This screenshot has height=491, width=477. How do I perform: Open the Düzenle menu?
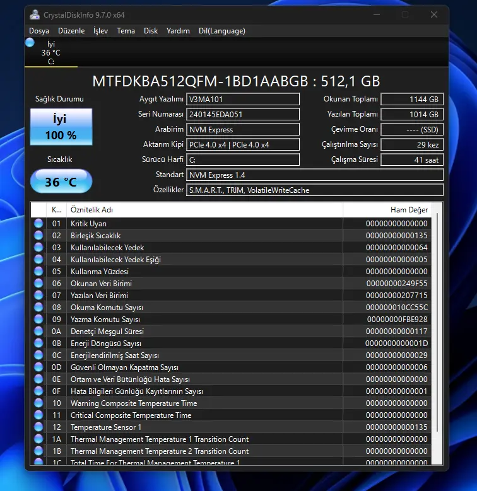click(x=71, y=31)
